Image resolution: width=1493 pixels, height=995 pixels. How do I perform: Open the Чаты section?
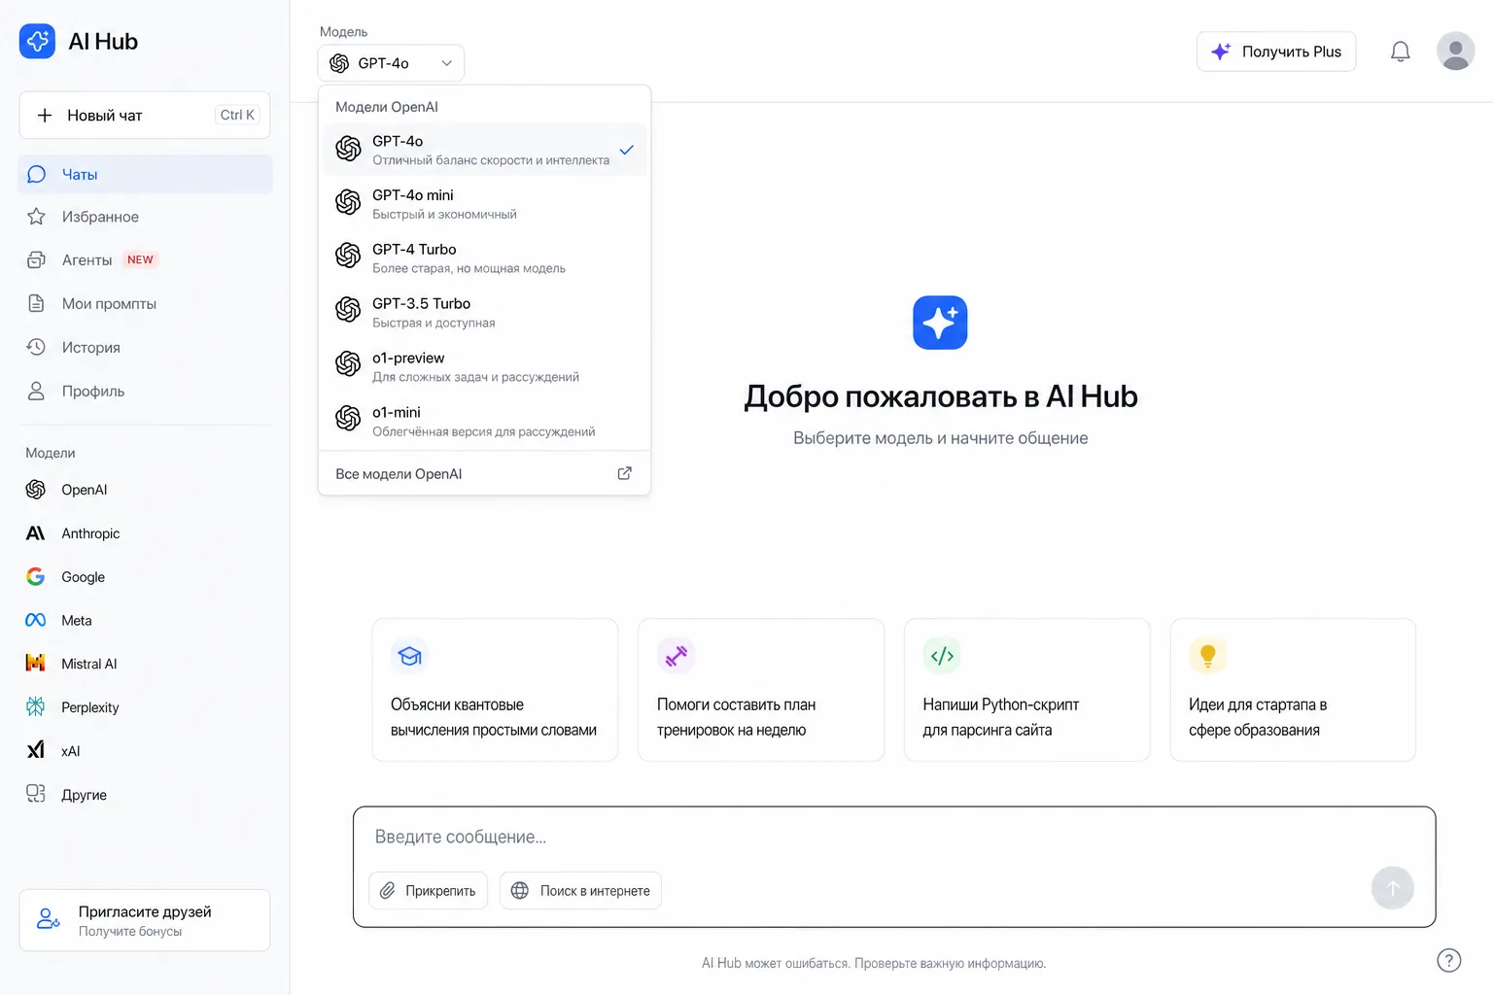(x=145, y=174)
